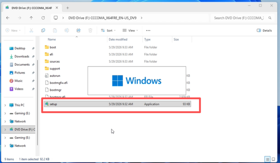Switch to details list view icon in status bar
This screenshot has height=163, width=280.
pyautogui.click(x=267, y=159)
